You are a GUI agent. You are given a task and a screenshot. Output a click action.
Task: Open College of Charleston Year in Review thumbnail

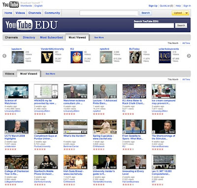17,162
